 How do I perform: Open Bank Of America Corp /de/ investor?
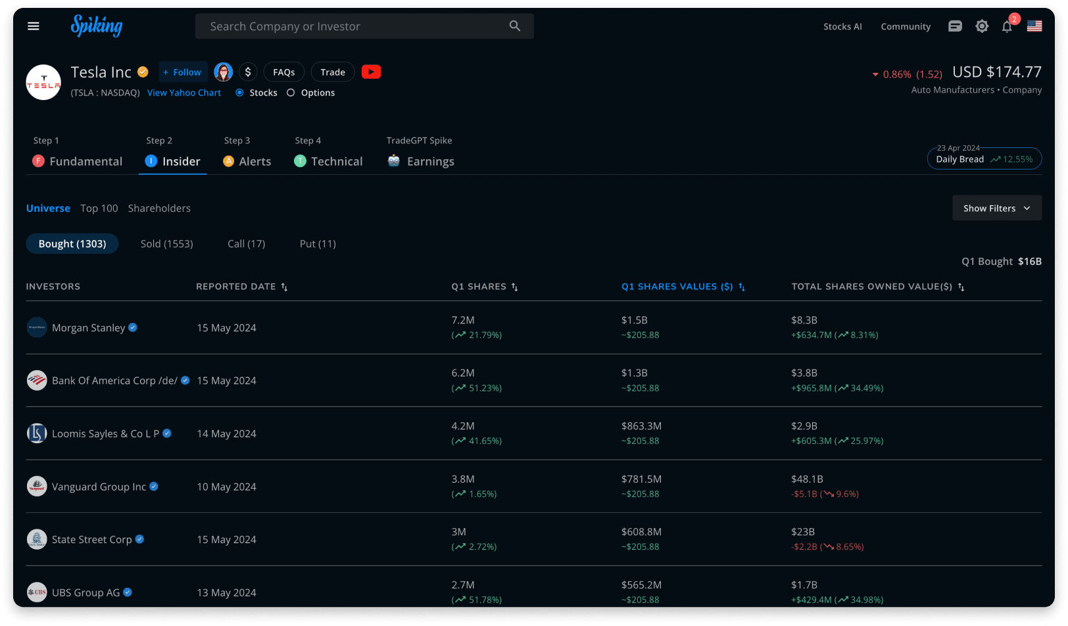114,380
